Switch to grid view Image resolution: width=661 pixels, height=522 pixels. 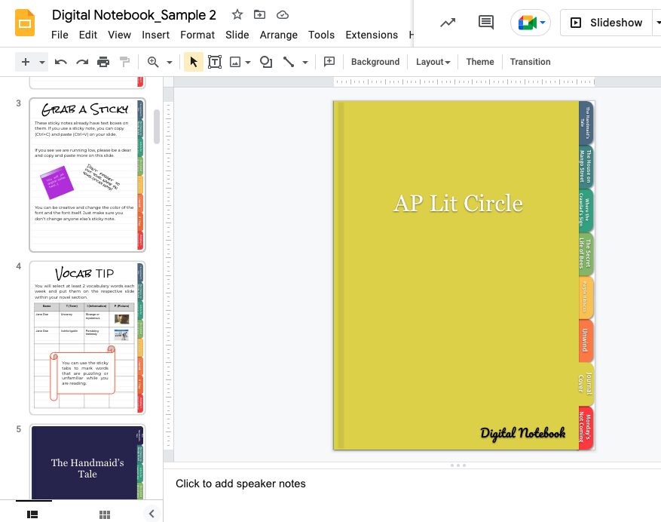[105, 514]
